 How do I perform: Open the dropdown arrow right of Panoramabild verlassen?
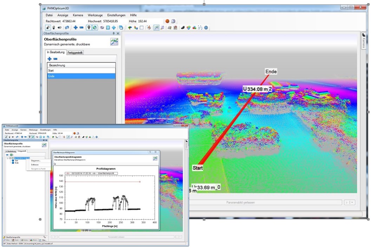[352, 202]
